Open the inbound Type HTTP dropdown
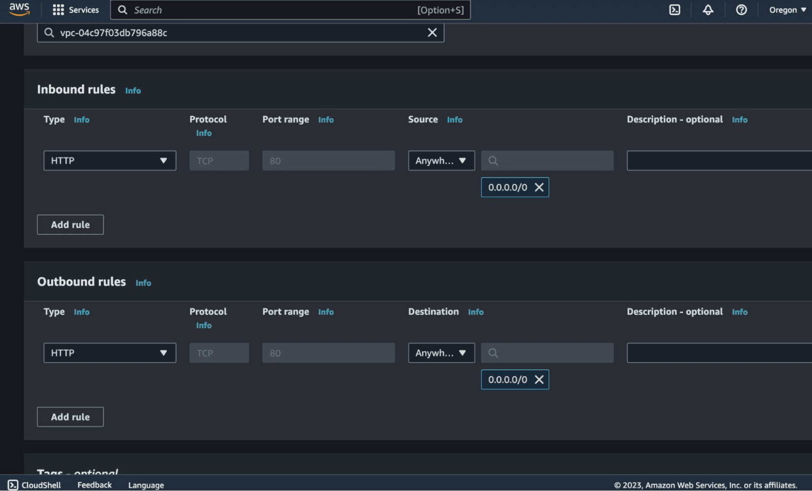Screen dimensions: 812x491 [x=110, y=160]
